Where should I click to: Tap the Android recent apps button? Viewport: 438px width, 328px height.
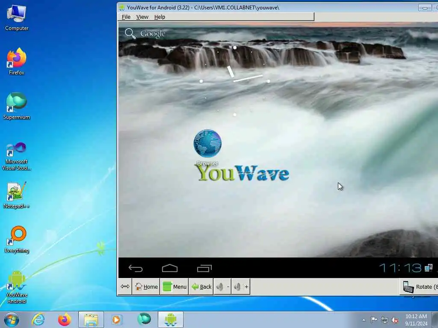204,268
